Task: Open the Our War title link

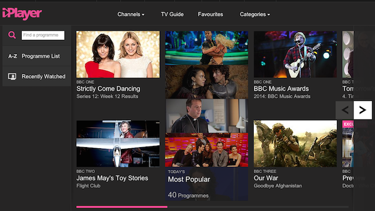Action: pos(265,178)
